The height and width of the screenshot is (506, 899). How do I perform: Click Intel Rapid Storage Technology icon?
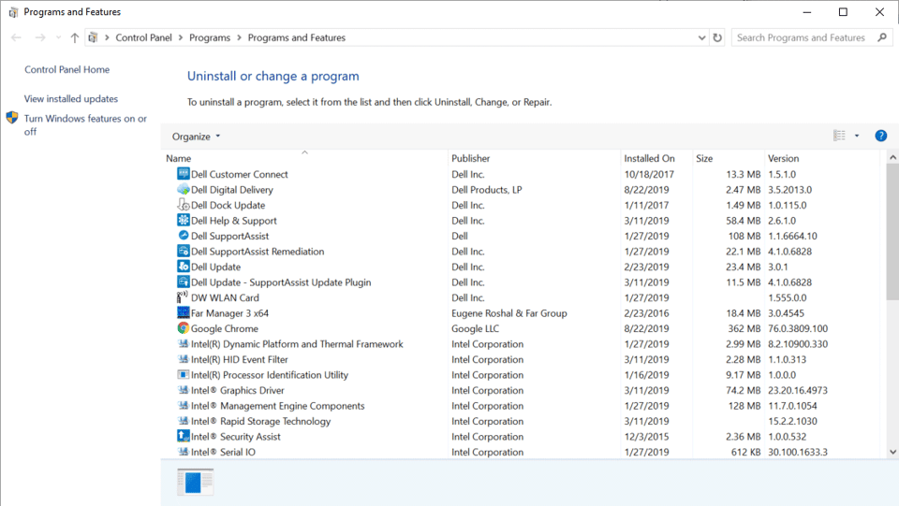coord(183,421)
